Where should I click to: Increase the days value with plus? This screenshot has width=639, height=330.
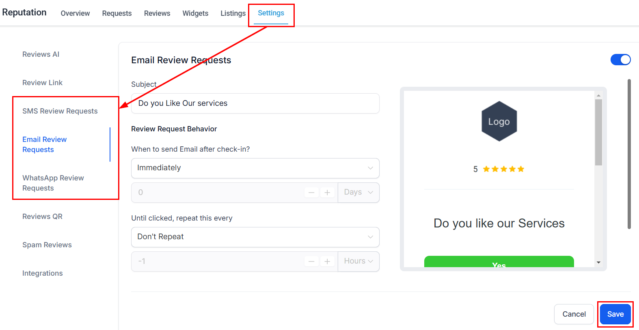(x=327, y=193)
